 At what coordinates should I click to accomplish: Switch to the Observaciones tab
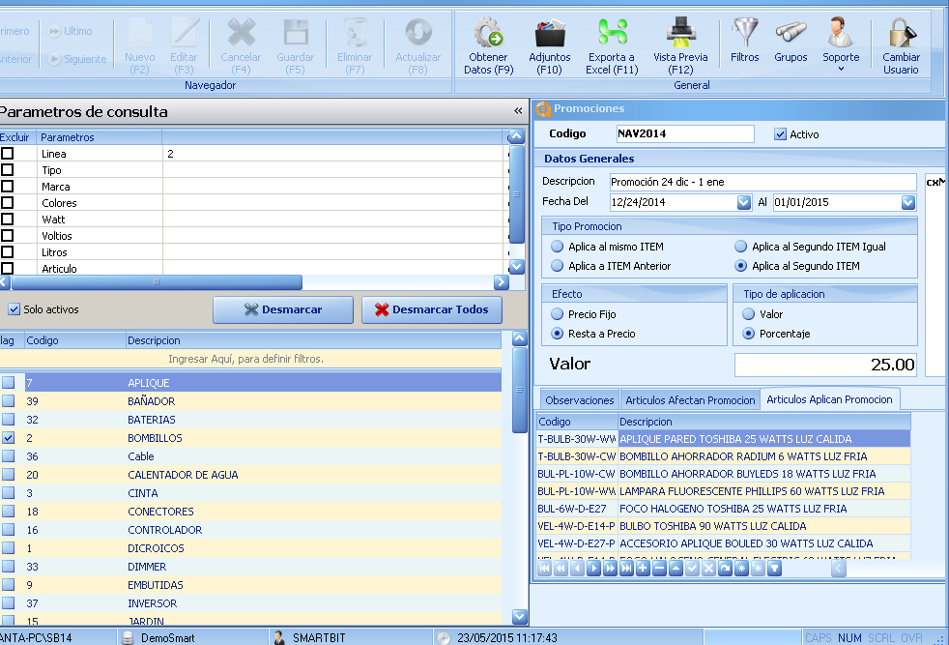click(578, 399)
